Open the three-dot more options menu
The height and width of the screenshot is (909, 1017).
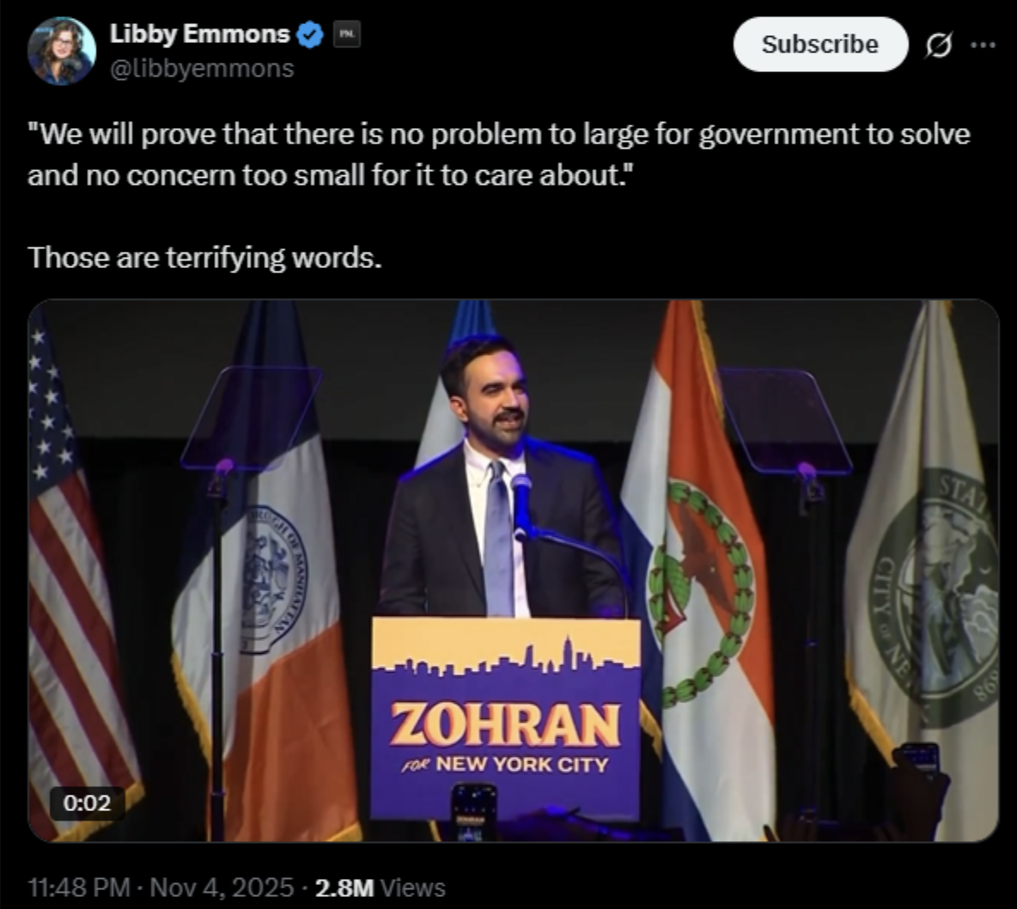(983, 46)
